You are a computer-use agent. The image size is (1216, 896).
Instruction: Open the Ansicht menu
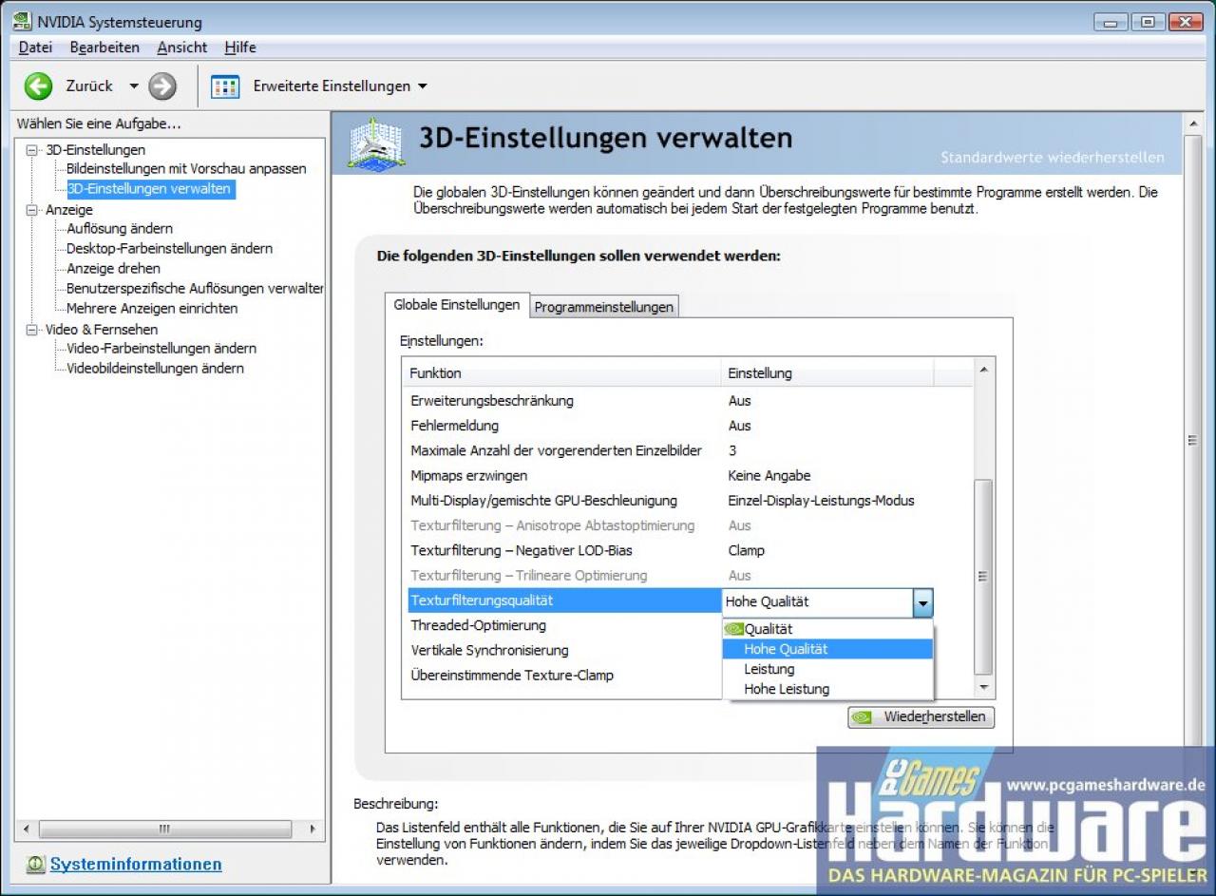pos(182,48)
